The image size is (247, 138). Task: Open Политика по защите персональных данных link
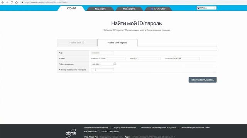click(x=159, y=128)
